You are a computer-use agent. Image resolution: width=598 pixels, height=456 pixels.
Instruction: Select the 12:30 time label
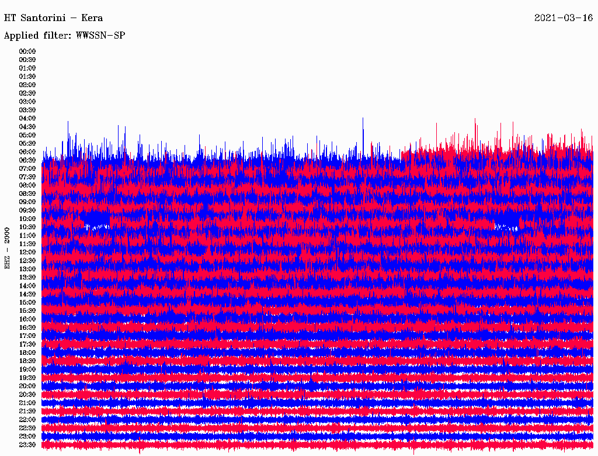click(x=27, y=261)
